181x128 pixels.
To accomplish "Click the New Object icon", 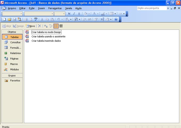I will (x=107, y=19).
